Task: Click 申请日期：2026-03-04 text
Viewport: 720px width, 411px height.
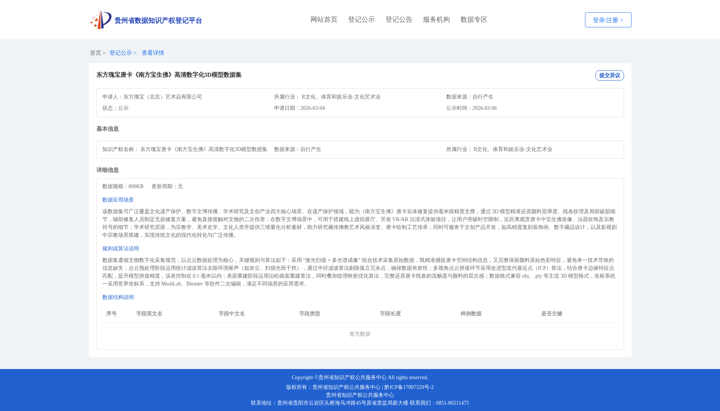Action: (300, 108)
